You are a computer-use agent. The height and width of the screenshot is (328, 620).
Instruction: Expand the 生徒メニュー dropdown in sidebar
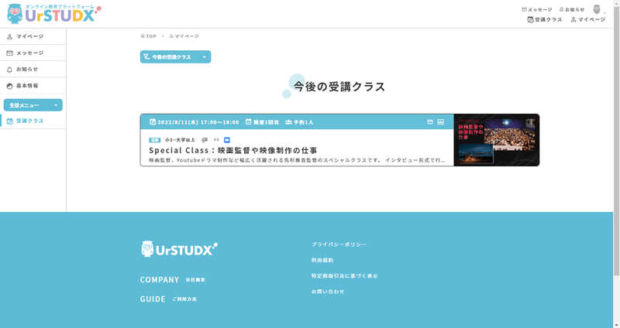coord(33,105)
